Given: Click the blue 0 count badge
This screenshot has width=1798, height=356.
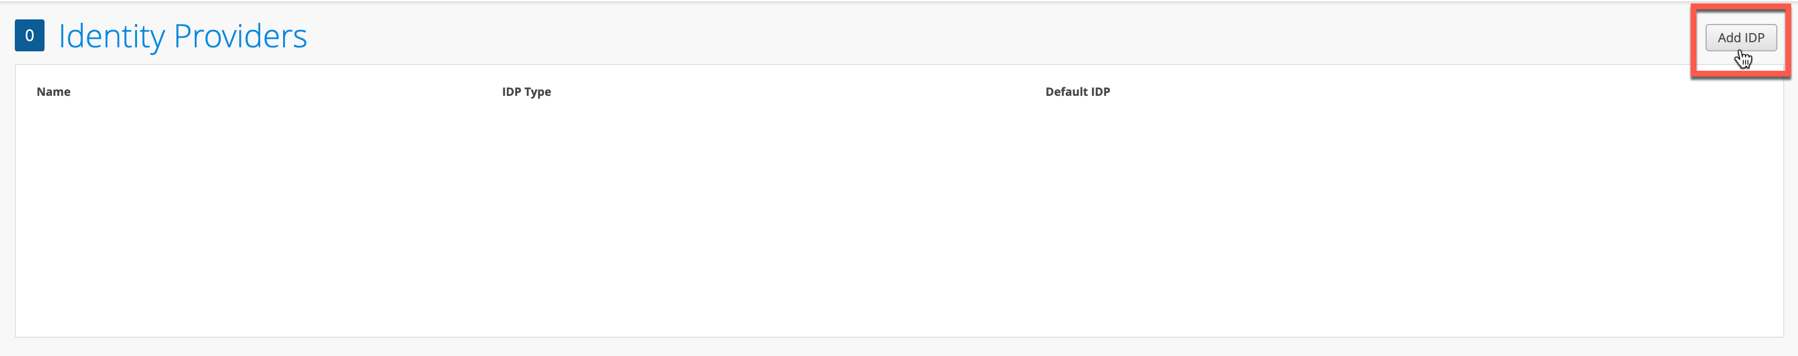Looking at the screenshot, I should pyautogui.click(x=29, y=35).
